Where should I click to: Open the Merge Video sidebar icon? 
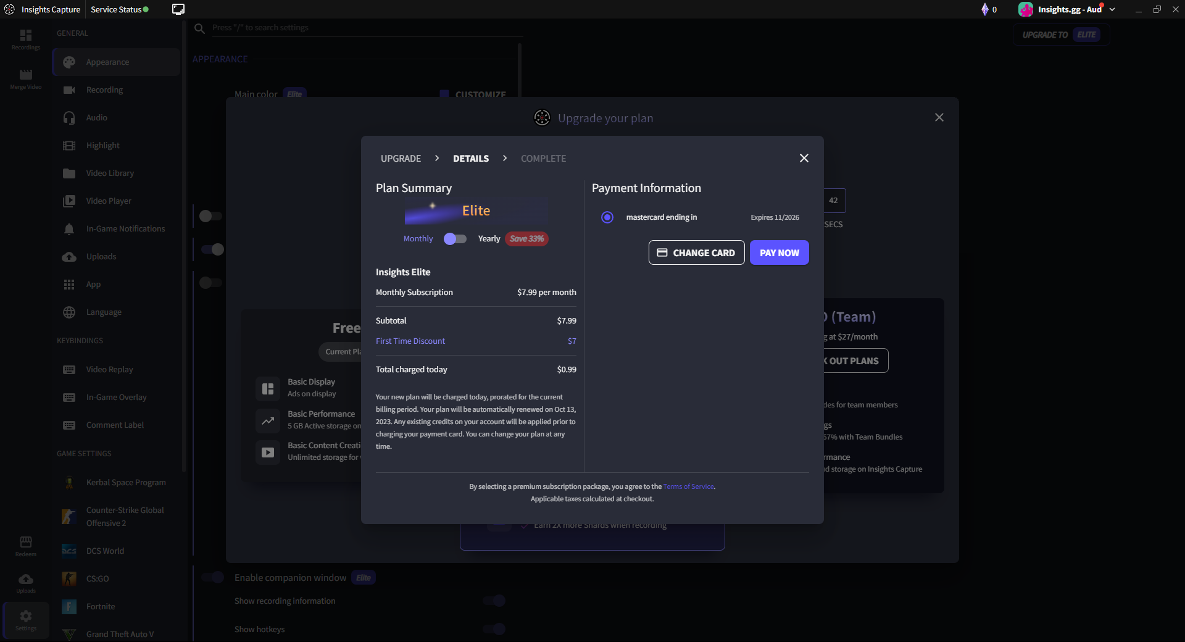(x=25, y=75)
